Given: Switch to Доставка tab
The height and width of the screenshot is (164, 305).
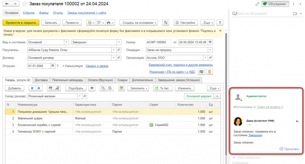Looking at the screenshot, I should coord(41,80).
